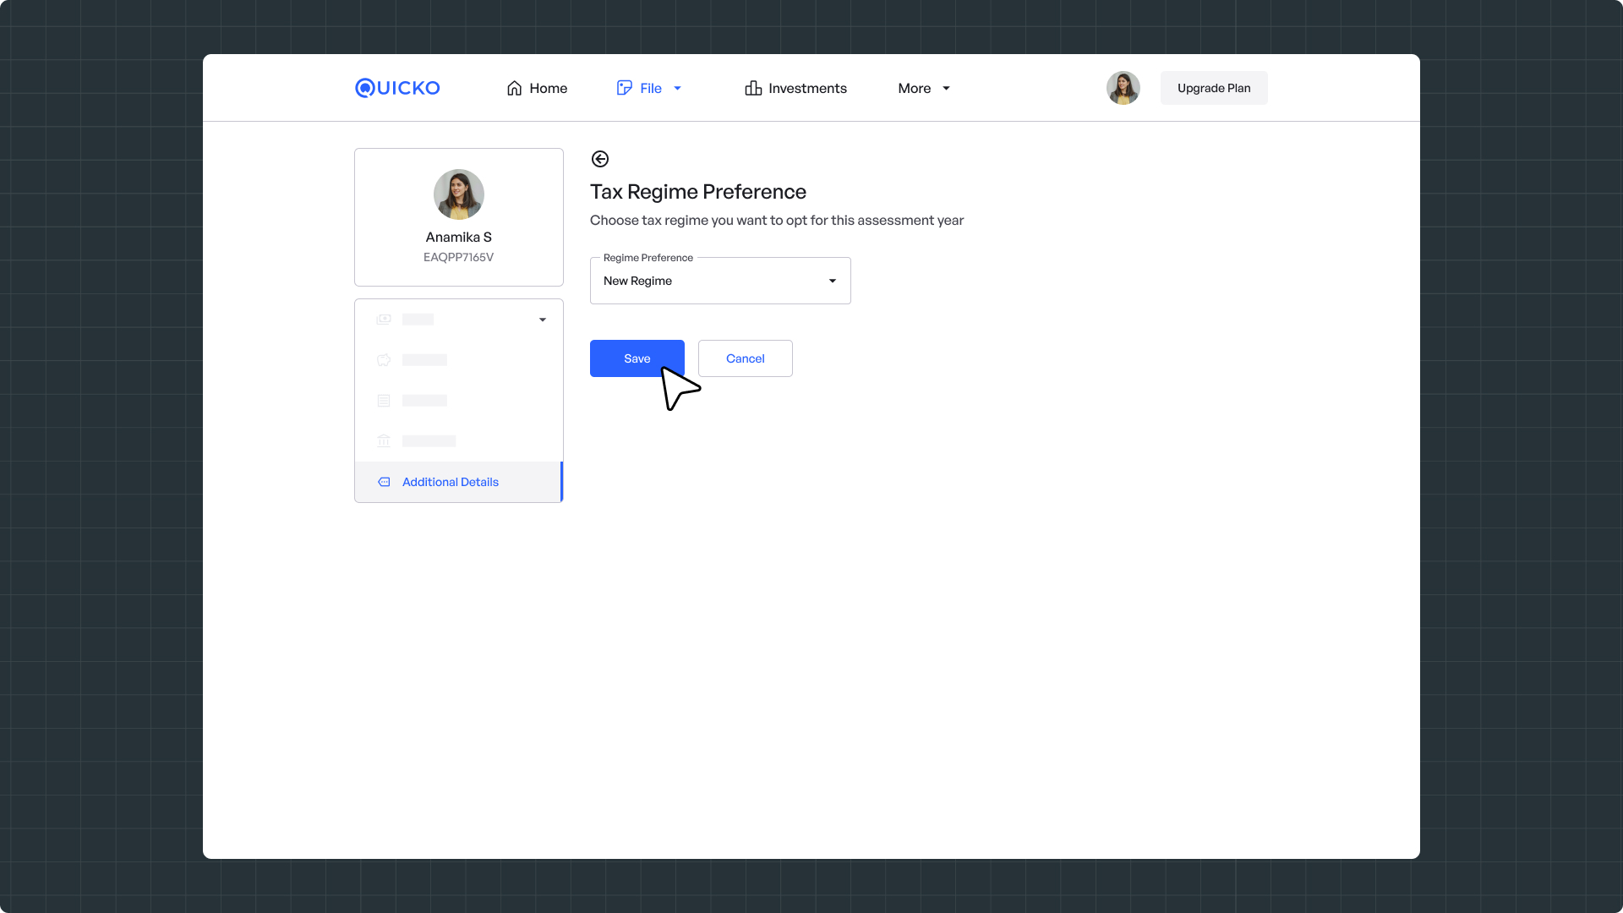Screen dimensions: 1623x913
Task: Click the Upgrade Plan button
Action: pos(1214,88)
